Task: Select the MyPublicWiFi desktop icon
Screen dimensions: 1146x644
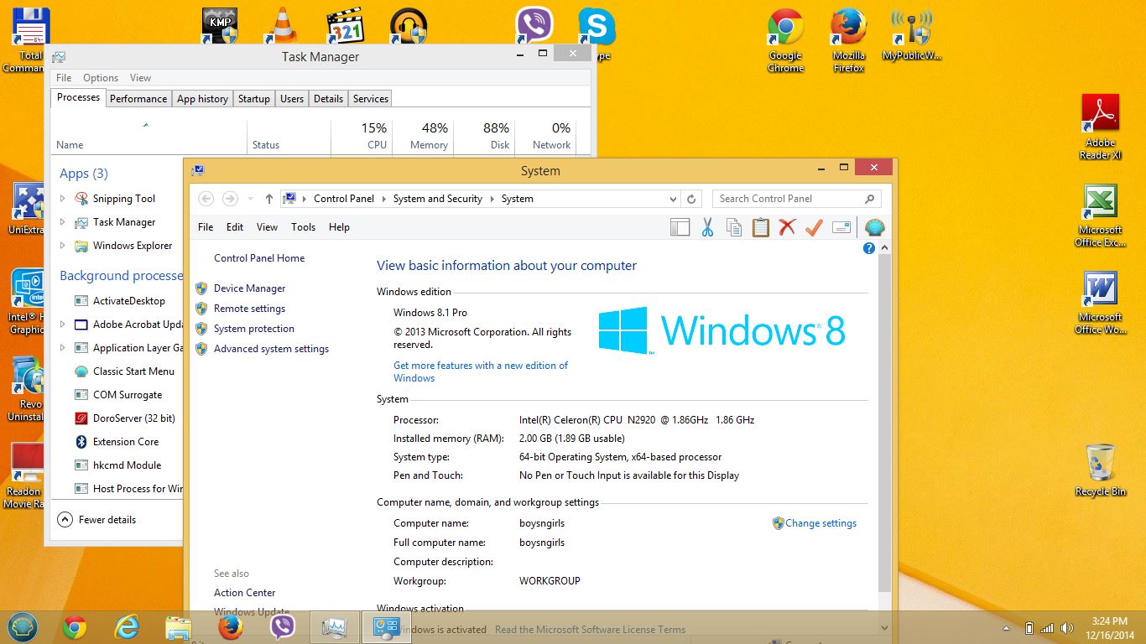Action: tap(912, 35)
